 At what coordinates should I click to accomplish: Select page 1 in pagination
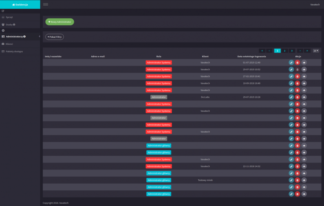pyautogui.click(x=277, y=51)
